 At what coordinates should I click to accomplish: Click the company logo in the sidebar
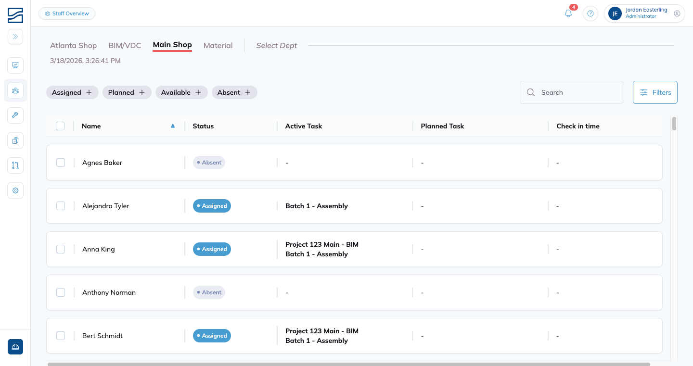click(x=15, y=15)
